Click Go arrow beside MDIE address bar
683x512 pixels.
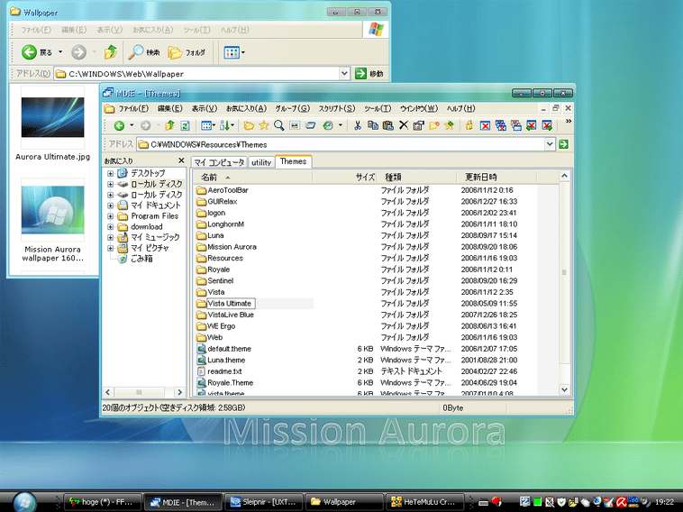tap(564, 144)
